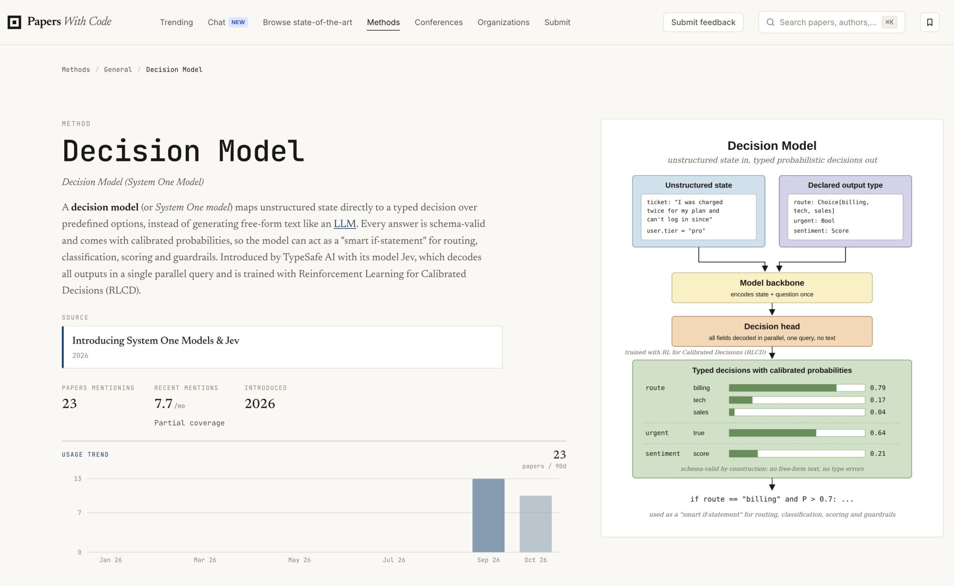Click the ⌘K shortcut badge
Image resolution: width=954 pixels, height=586 pixels.
pos(889,22)
